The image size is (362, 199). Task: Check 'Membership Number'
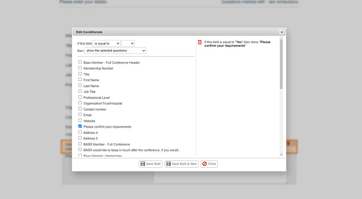point(80,67)
